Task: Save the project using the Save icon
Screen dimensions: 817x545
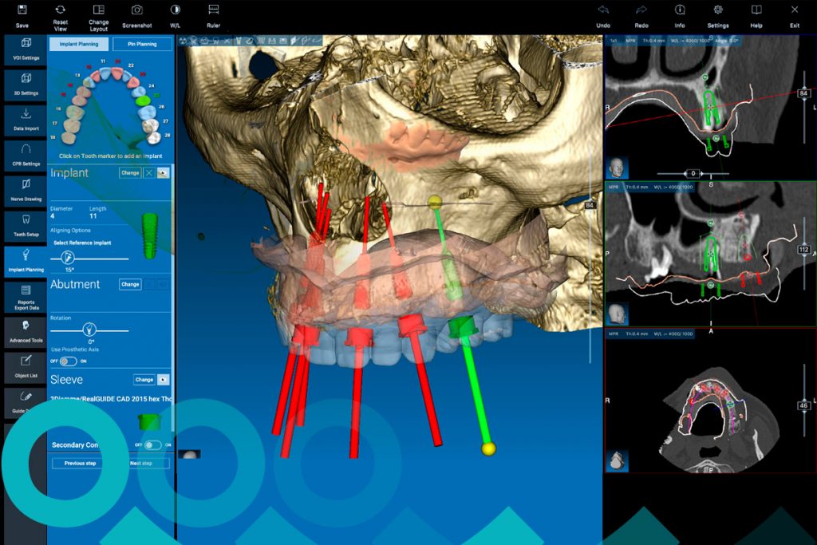Action: (22, 16)
